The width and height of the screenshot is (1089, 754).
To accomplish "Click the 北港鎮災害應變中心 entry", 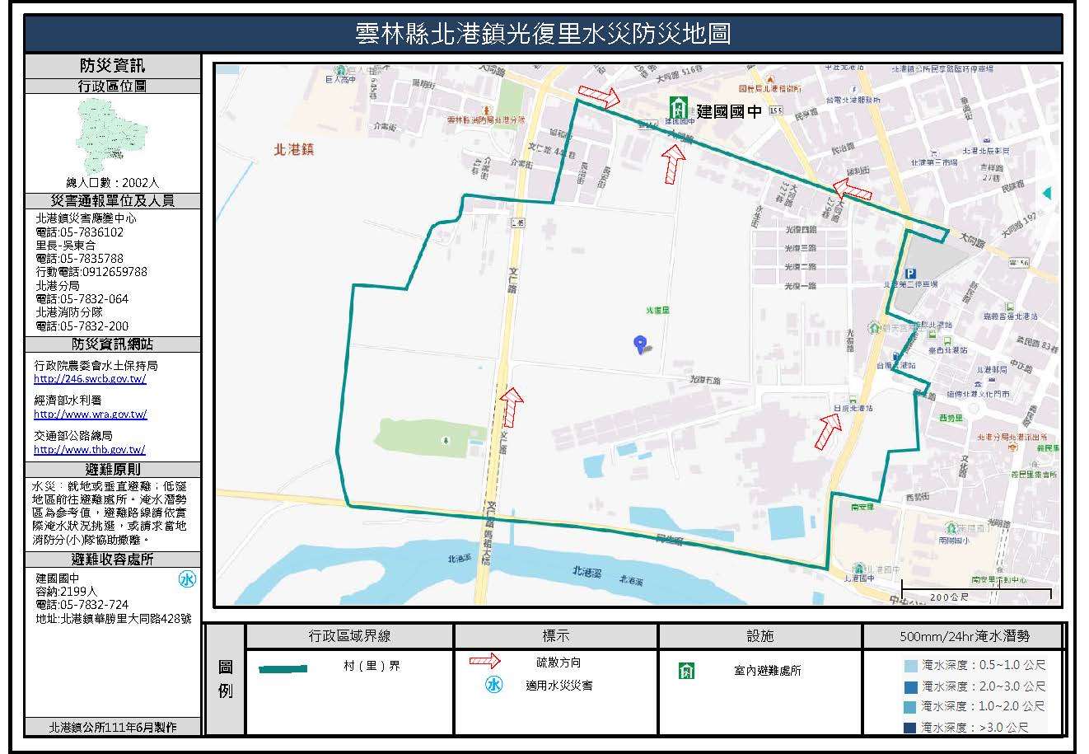I will 86,219.
